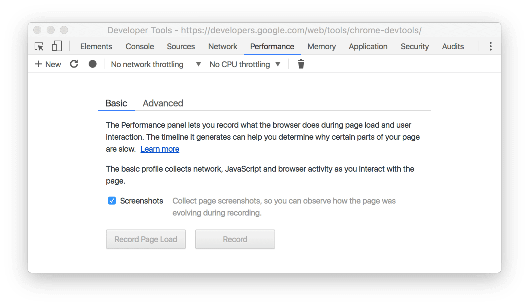Click the reload page icon
Image resolution: width=529 pixels, height=306 pixels.
(74, 64)
